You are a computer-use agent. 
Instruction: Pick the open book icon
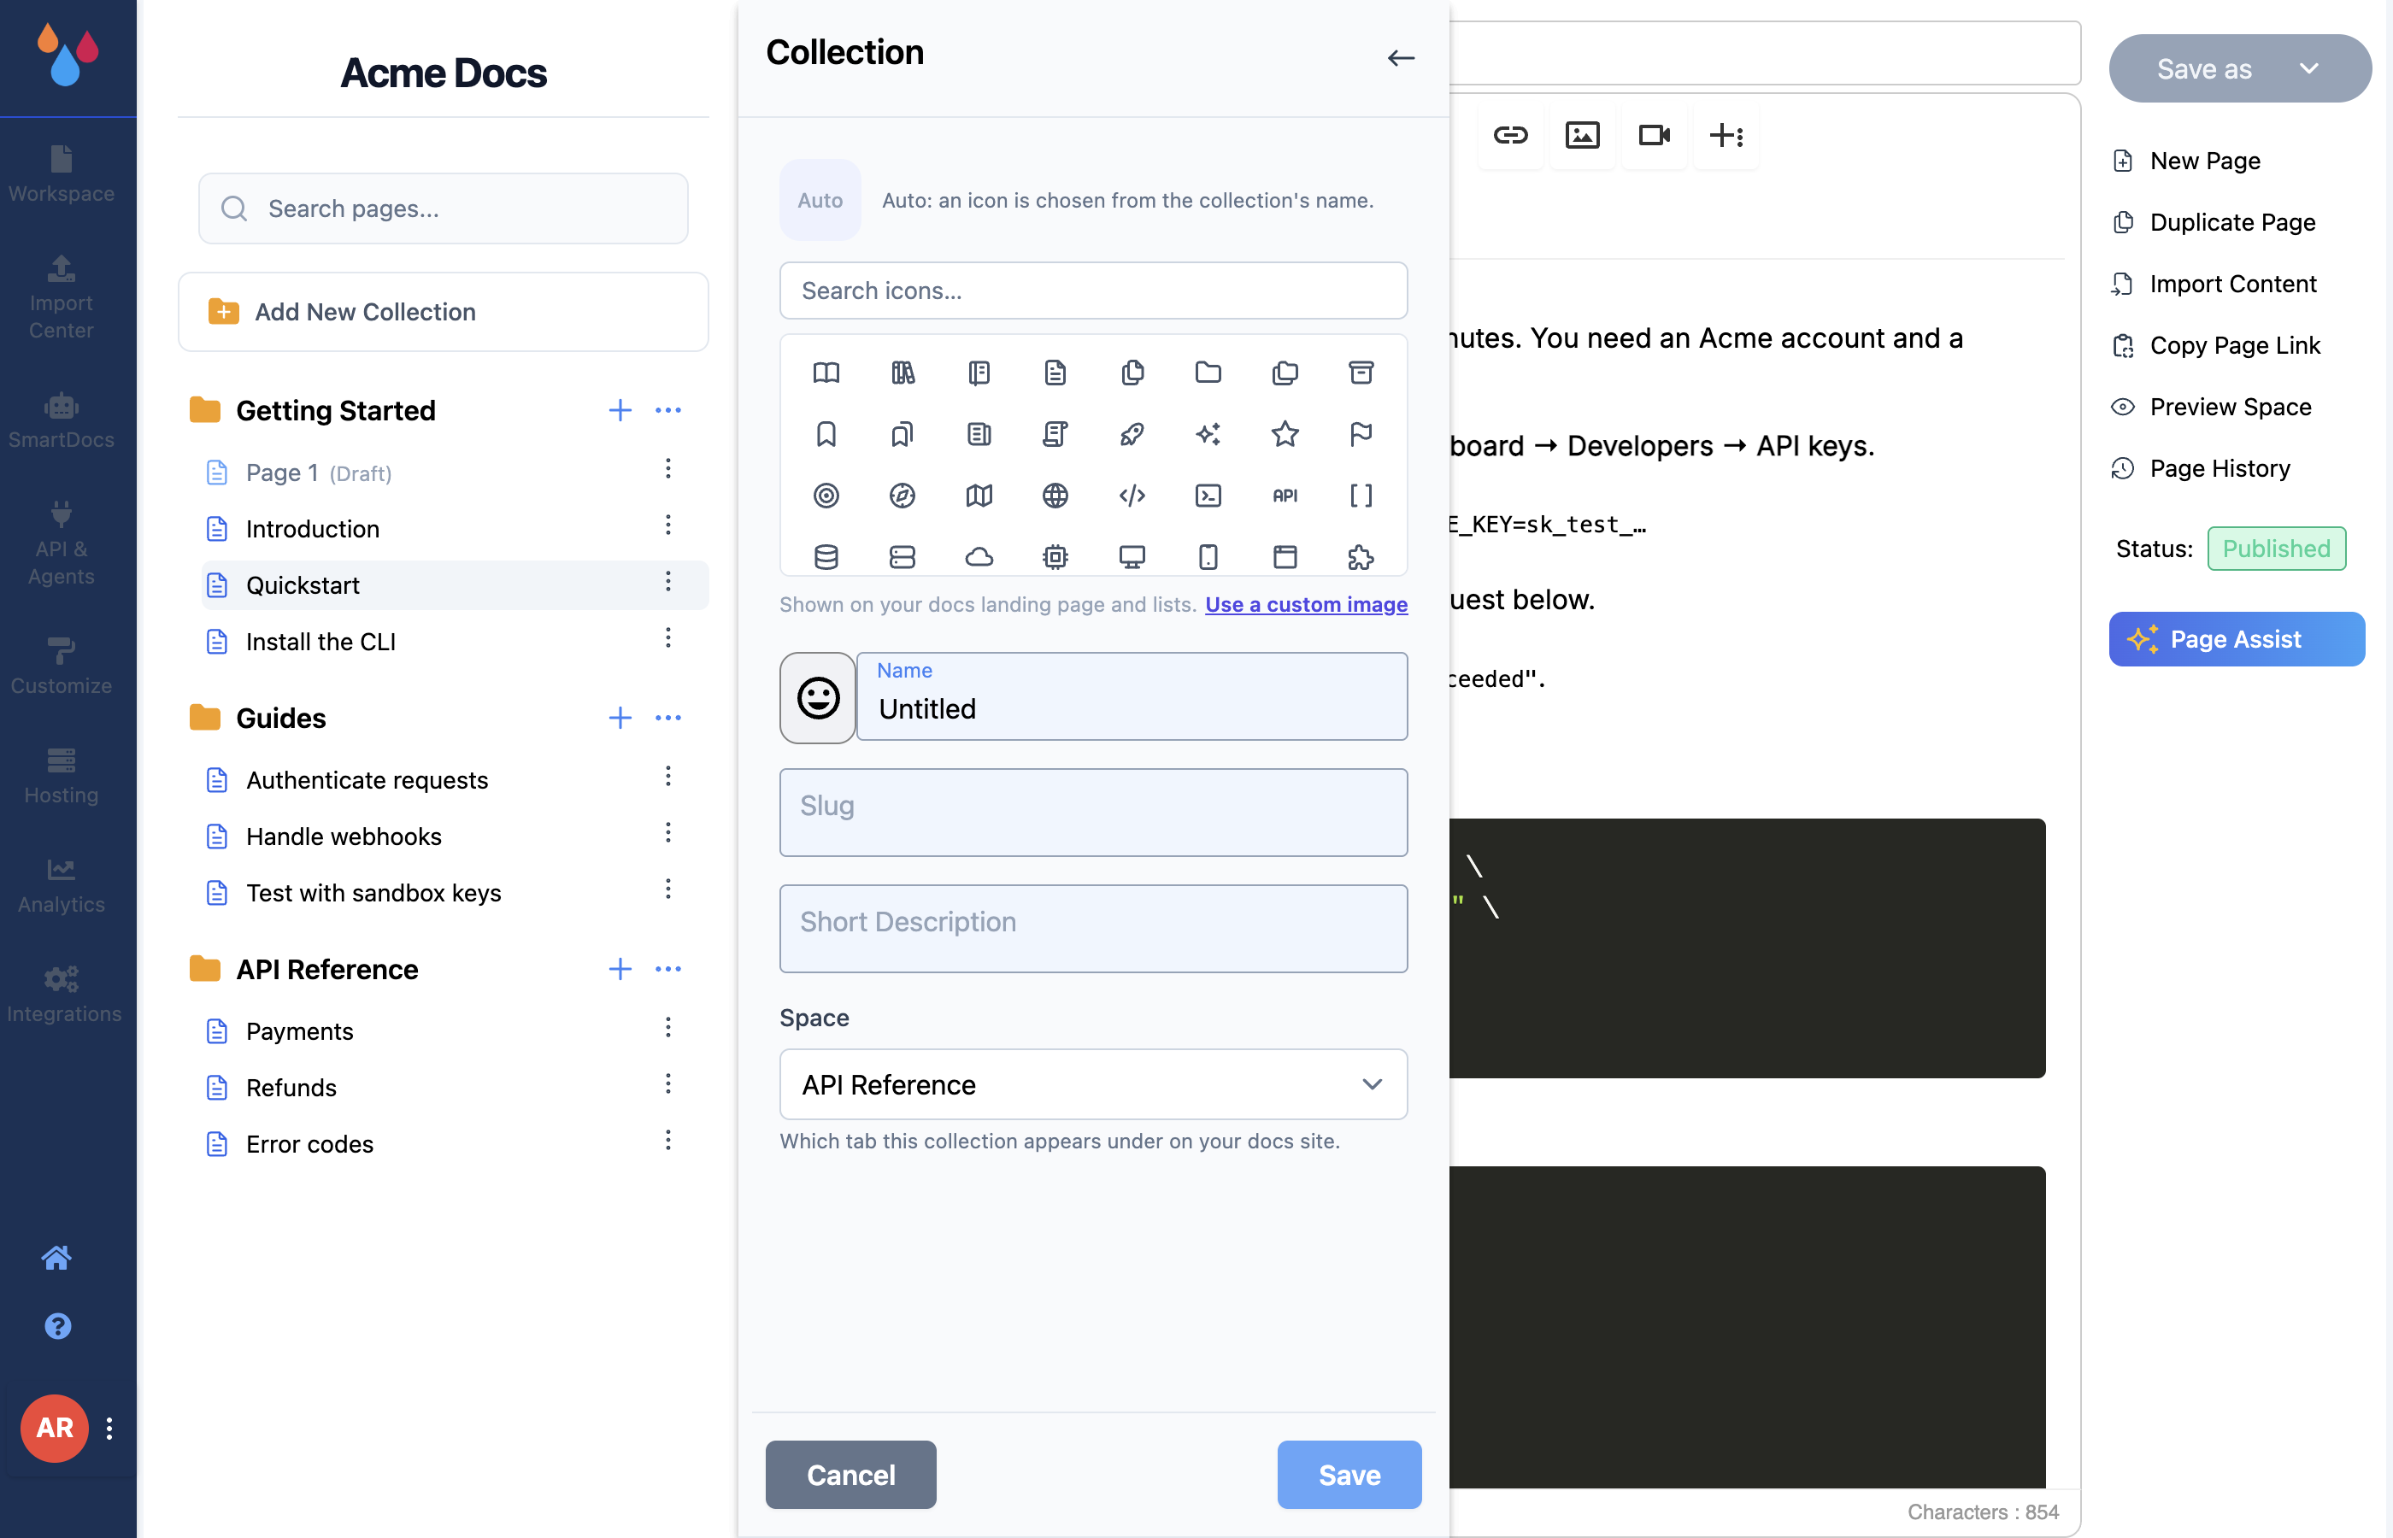pyautogui.click(x=826, y=373)
